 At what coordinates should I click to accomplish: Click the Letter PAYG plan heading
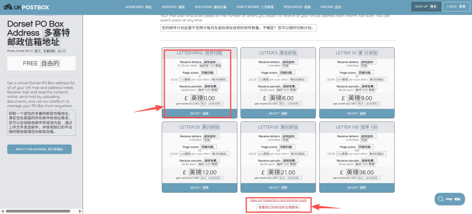[x=199, y=53]
